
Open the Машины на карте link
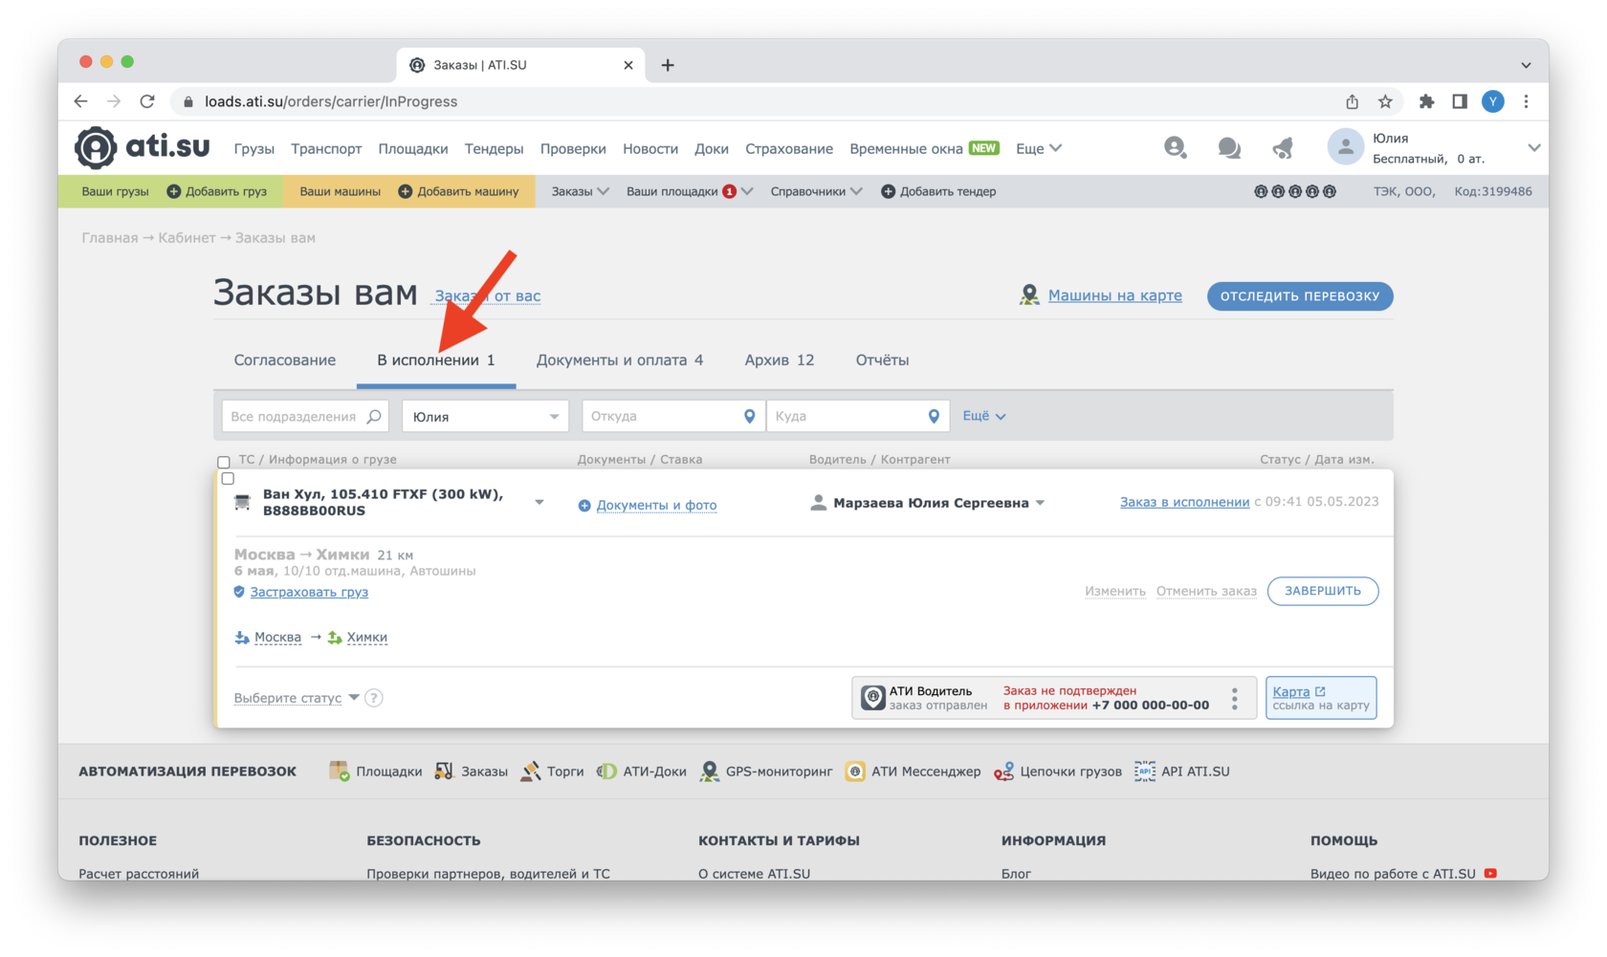coord(1115,295)
